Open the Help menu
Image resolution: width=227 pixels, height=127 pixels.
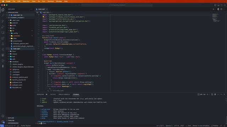click(x=66, y=1)
